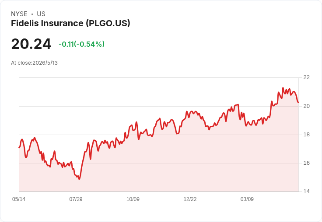The image size is (322, 222).
Task: Click the 14 value on the y-axis
Action: [307, 191]
